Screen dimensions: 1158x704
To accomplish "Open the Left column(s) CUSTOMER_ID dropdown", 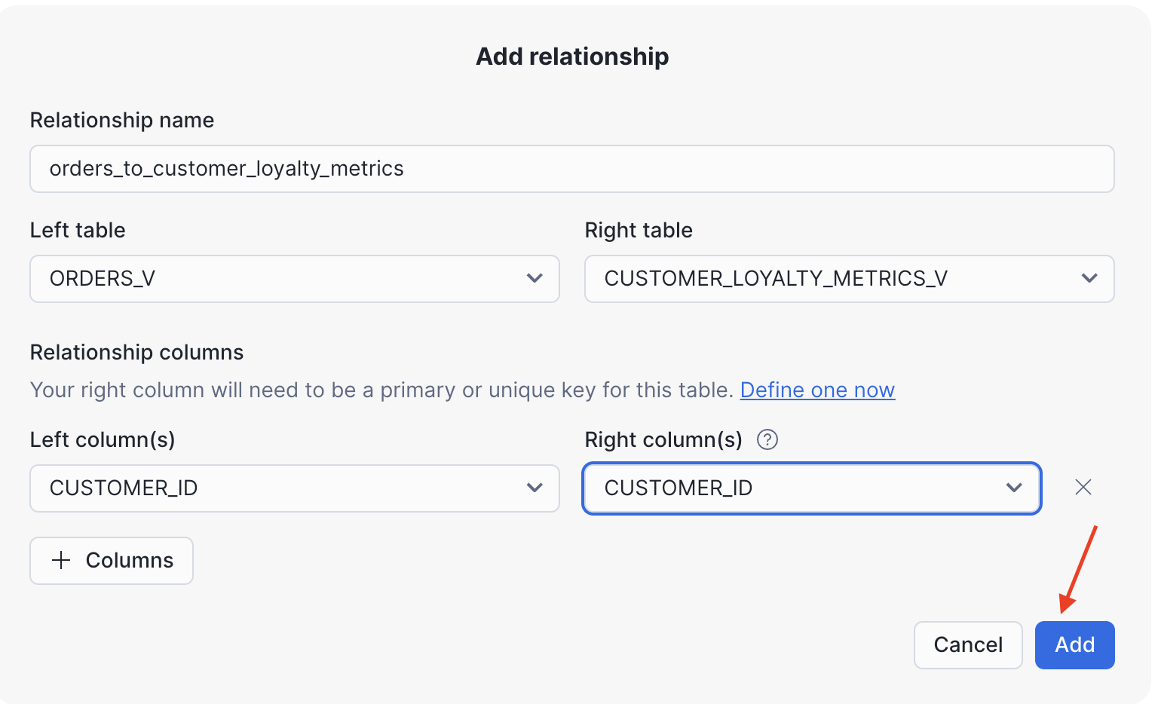I will coord(294,488).
